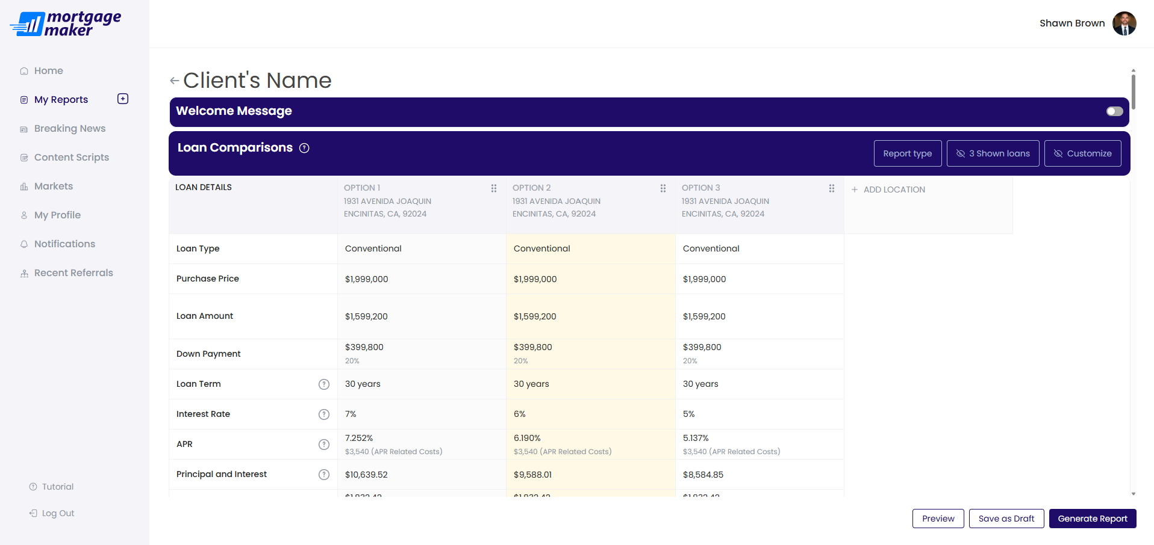Click Shawn Brown's profile avatar
This screenshot has height=545, width=1154.
pyautogui.click(x=1124, y=23)
